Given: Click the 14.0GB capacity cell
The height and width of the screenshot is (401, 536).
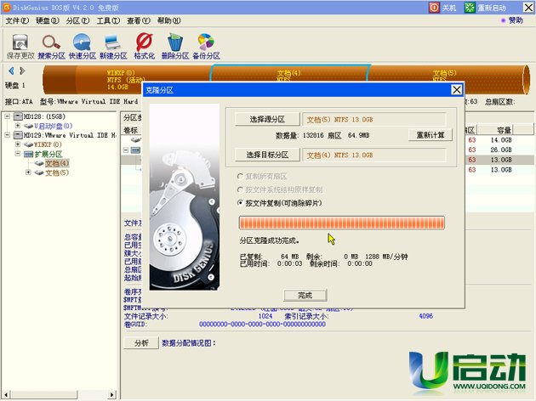Looking at the screenshot, I should pos(501,140).
